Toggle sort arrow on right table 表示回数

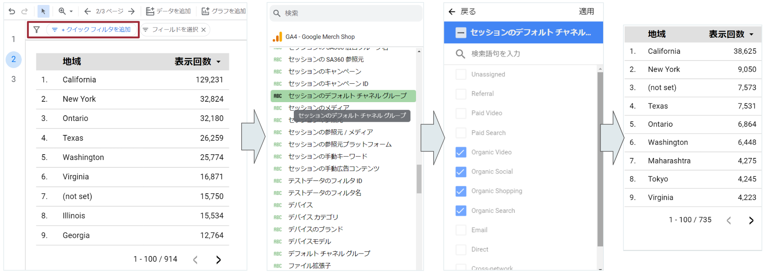coord(752,34)
